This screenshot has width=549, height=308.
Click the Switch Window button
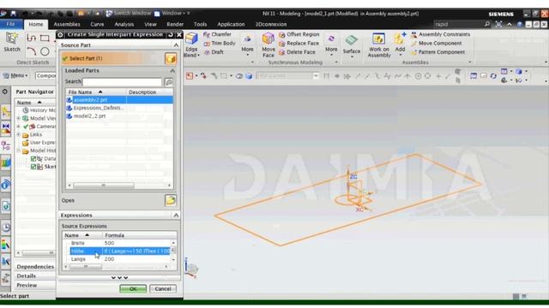coord(128,14)
